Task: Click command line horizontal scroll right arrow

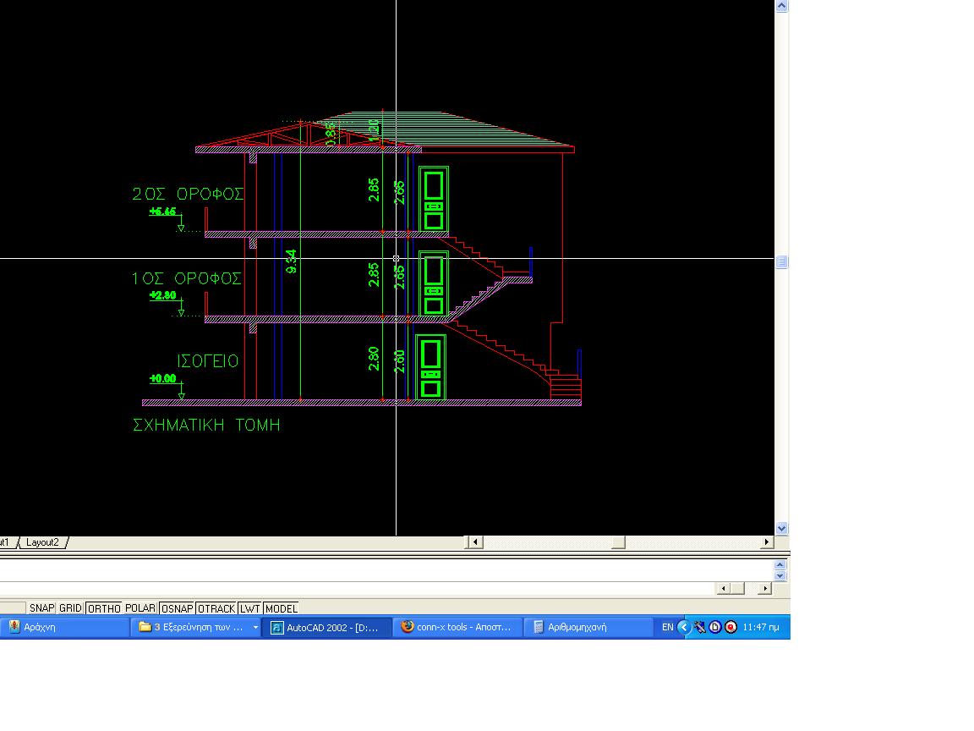Action: pos(764,588)
